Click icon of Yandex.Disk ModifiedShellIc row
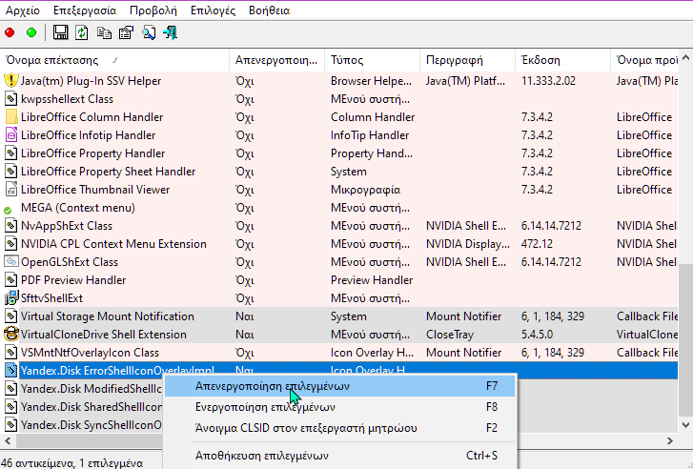Viewport: 693px width, 469px height. [x=11, y=389]
